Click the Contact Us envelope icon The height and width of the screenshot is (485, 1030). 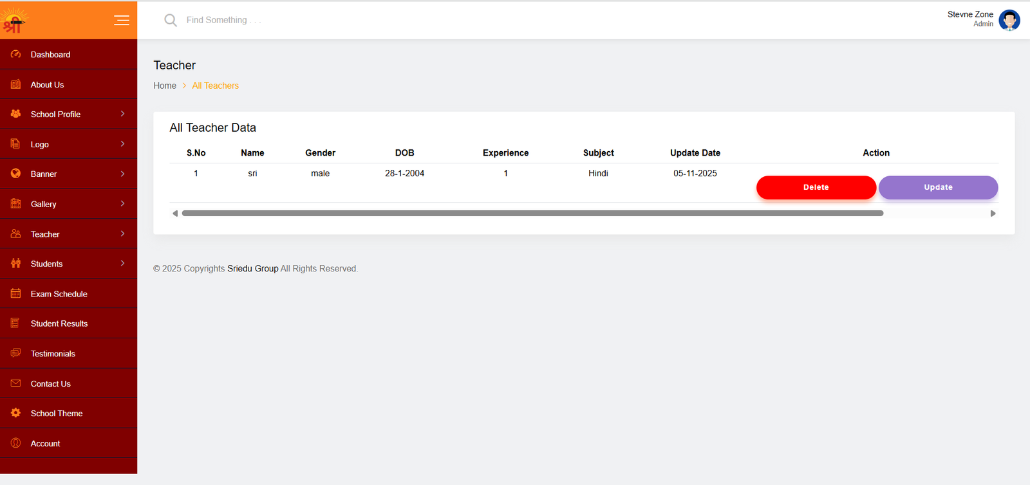(x=16, y=383)
